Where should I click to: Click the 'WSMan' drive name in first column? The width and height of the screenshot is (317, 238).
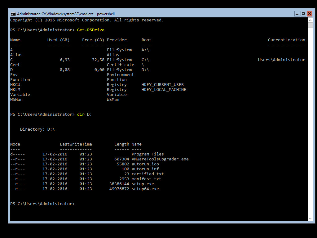(x=16, y=99)
